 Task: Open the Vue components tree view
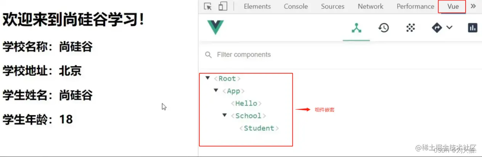tap(357, 28)
